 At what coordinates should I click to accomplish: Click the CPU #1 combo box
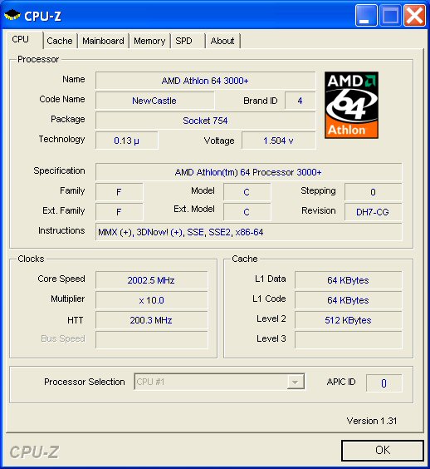(x=219, y=382)
